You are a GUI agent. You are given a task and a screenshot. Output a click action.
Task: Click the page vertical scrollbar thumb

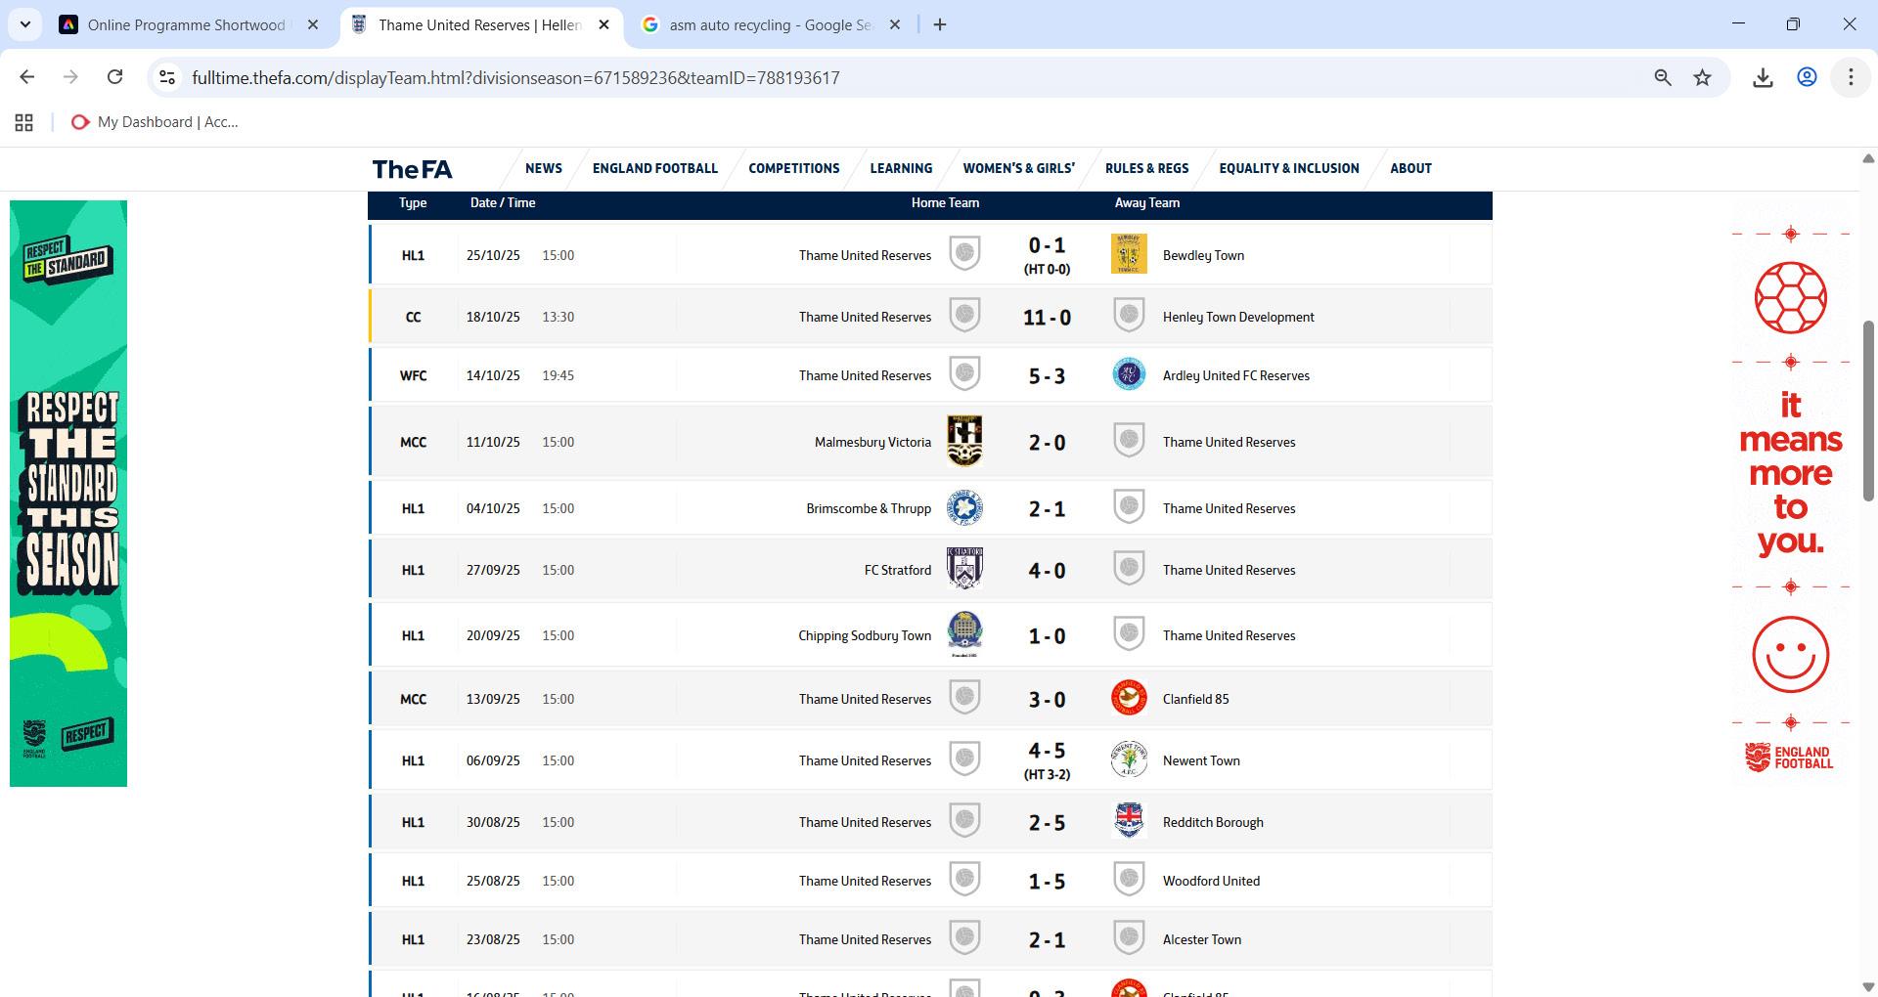click(1868, 411)
